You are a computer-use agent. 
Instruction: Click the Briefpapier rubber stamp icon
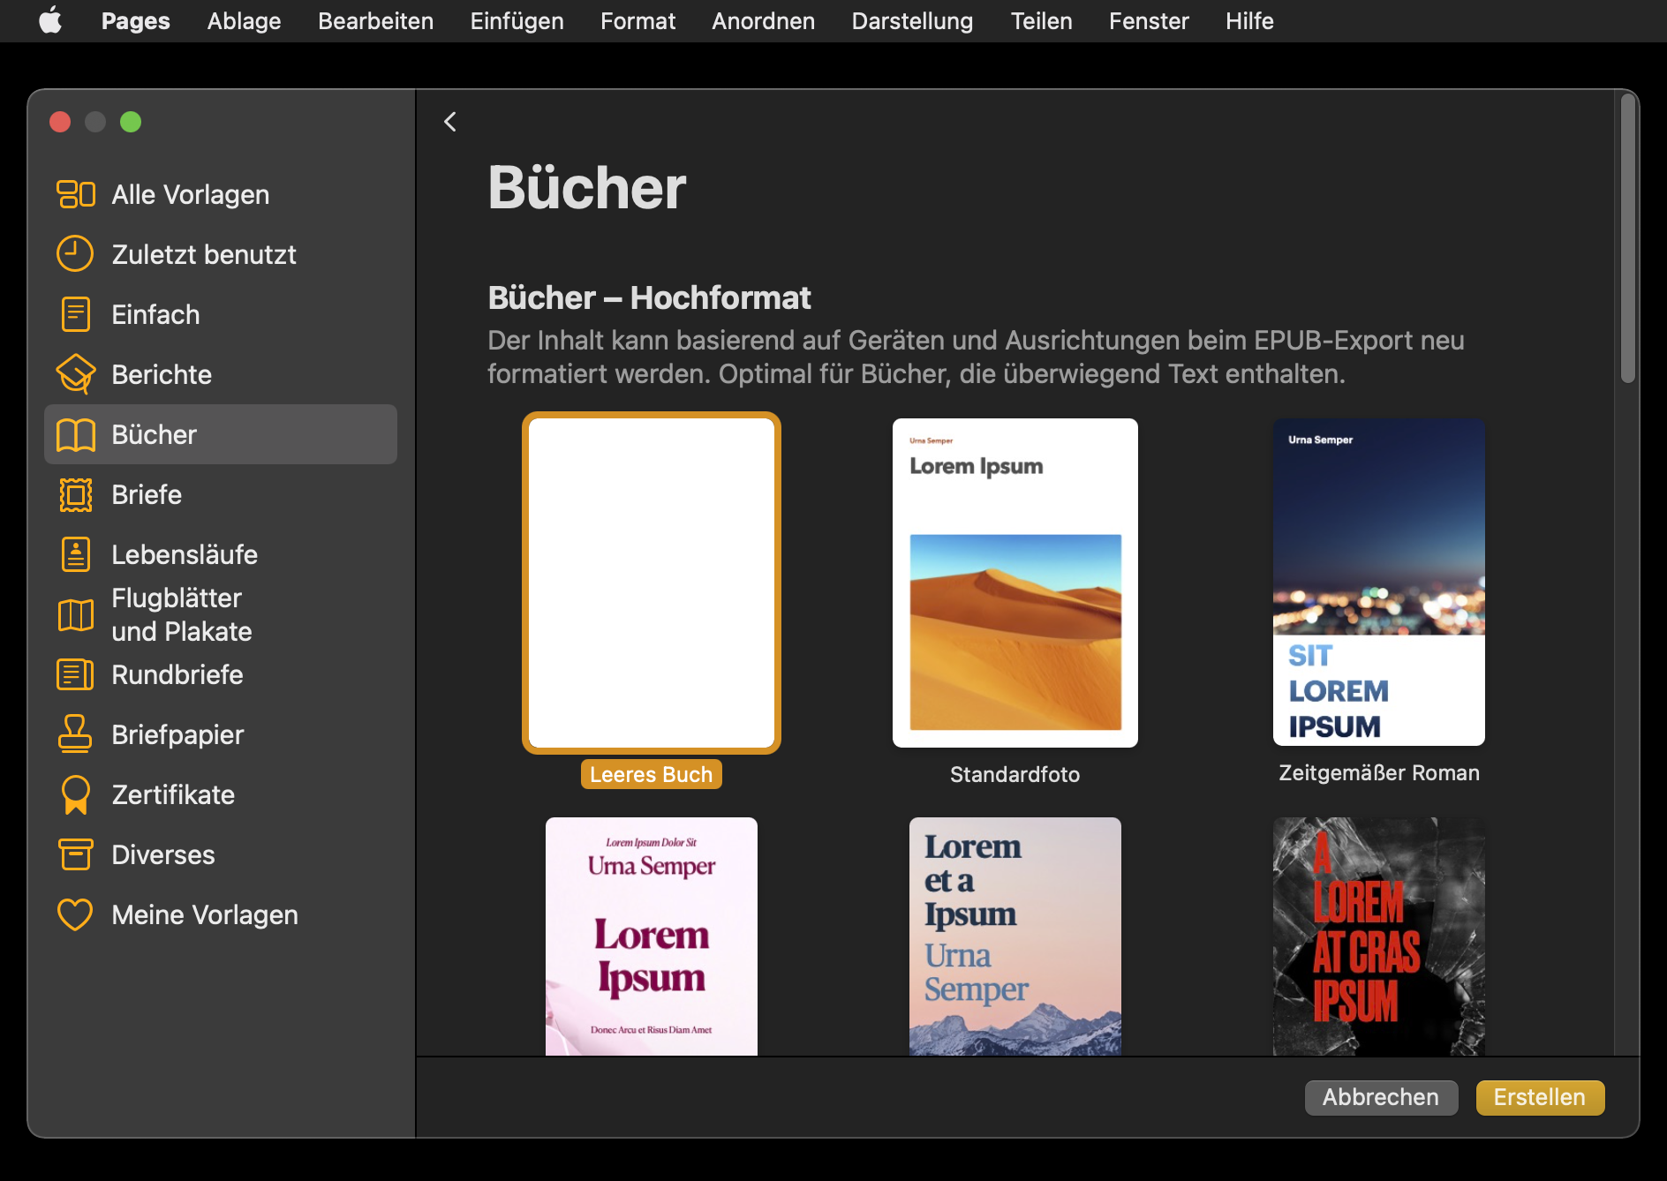[76, 734]
